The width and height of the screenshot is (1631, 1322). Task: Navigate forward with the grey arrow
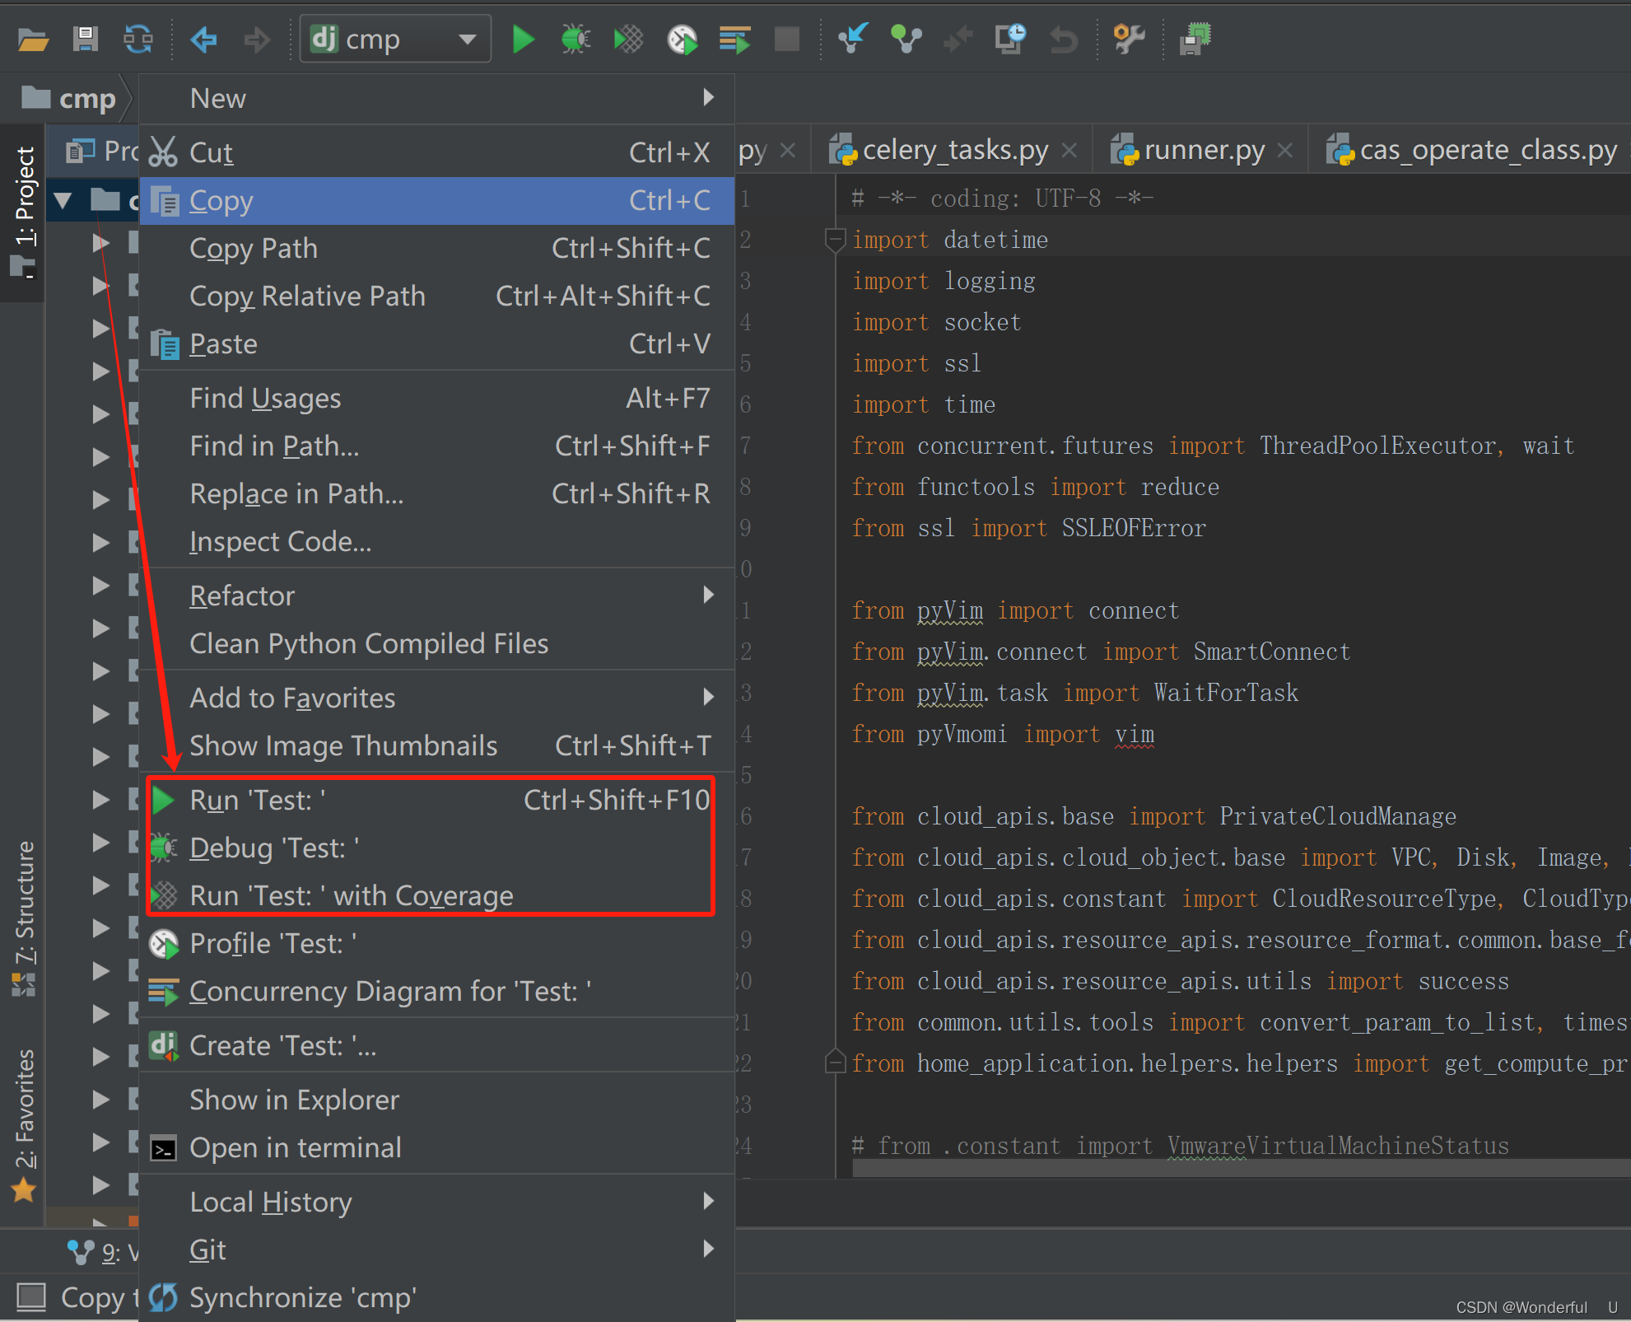(257, 39)
